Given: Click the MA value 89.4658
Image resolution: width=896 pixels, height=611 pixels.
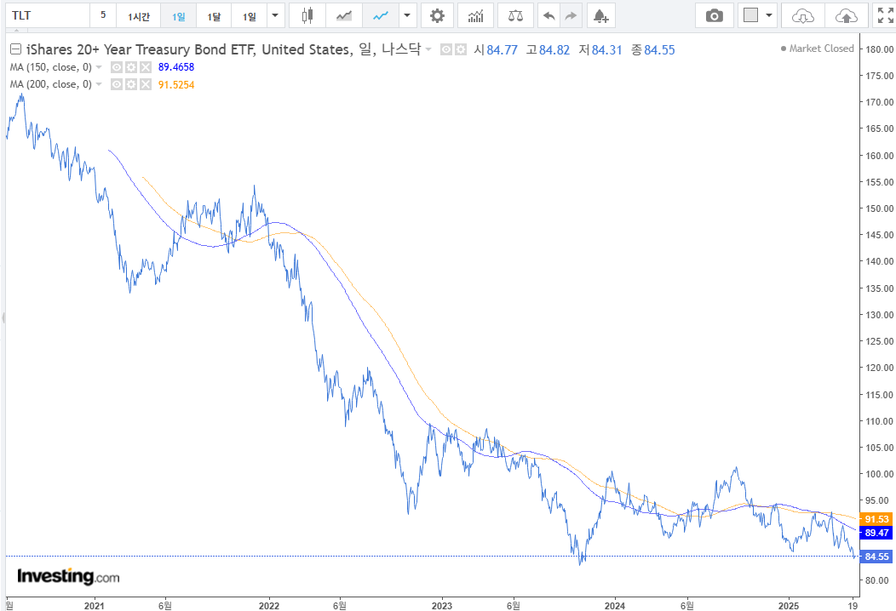Looking at the screenshot, I should 176,67.
